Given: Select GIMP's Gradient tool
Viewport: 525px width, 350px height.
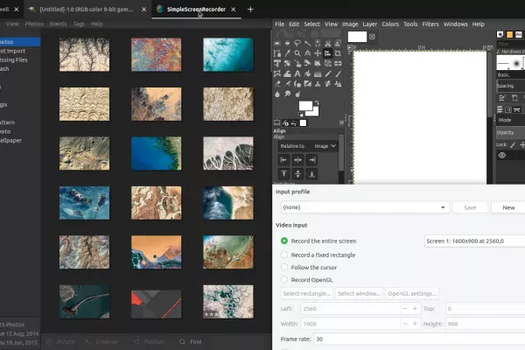Looking at the screenshot, I should pos(318,73).
